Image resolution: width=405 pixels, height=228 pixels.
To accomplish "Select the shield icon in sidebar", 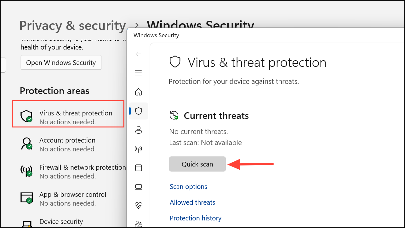I will [139, 111].
